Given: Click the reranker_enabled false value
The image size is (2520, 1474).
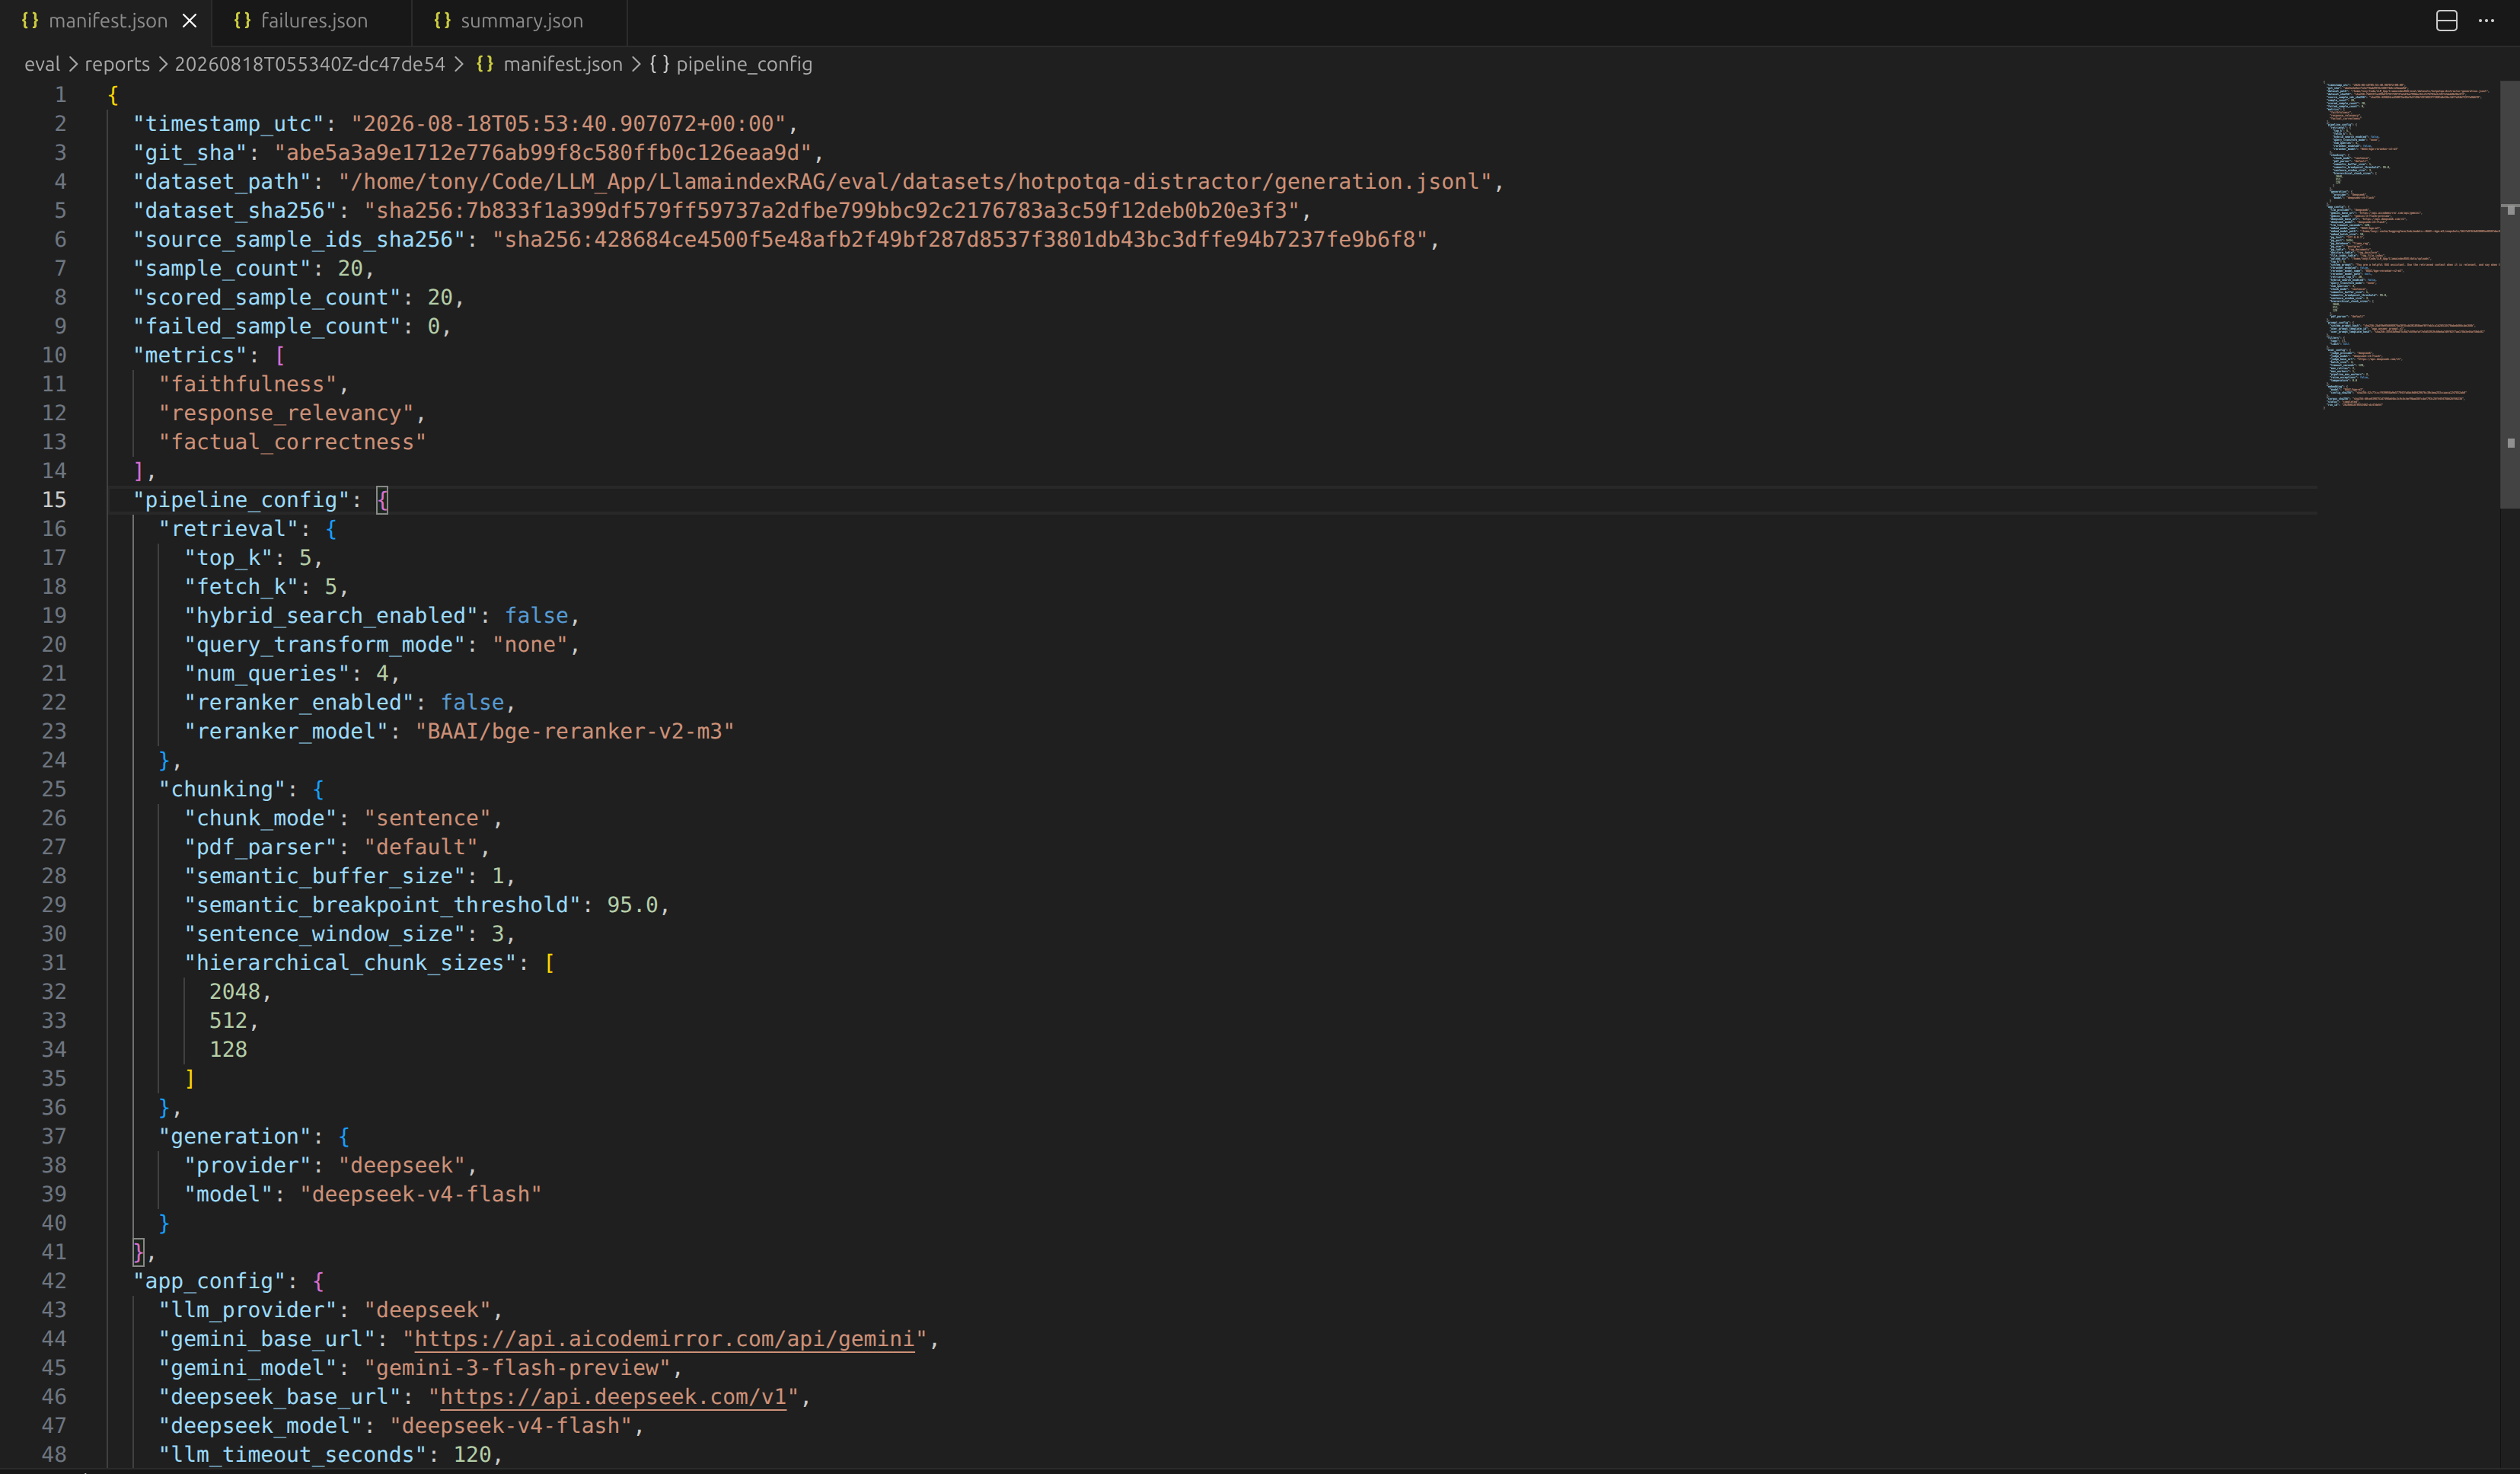Looking at the screenshot, I should coord(472,703).
